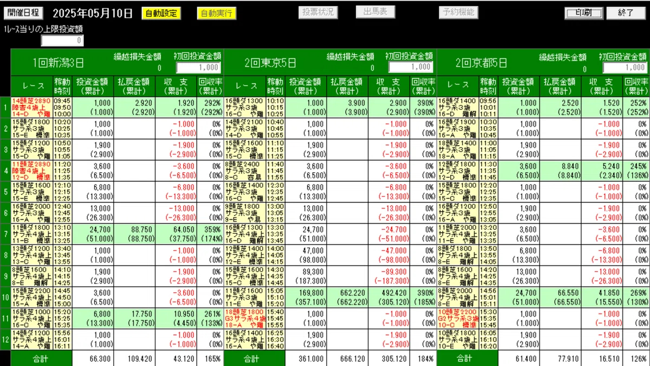Select Tokyo race 11 cell 18頭芝1800 G3

pos(244,318)
